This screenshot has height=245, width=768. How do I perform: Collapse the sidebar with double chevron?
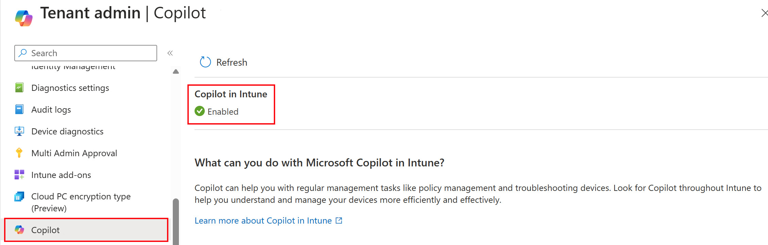(170, 53)
